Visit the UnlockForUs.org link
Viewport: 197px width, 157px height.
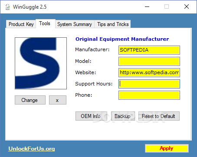click(32, 149)
